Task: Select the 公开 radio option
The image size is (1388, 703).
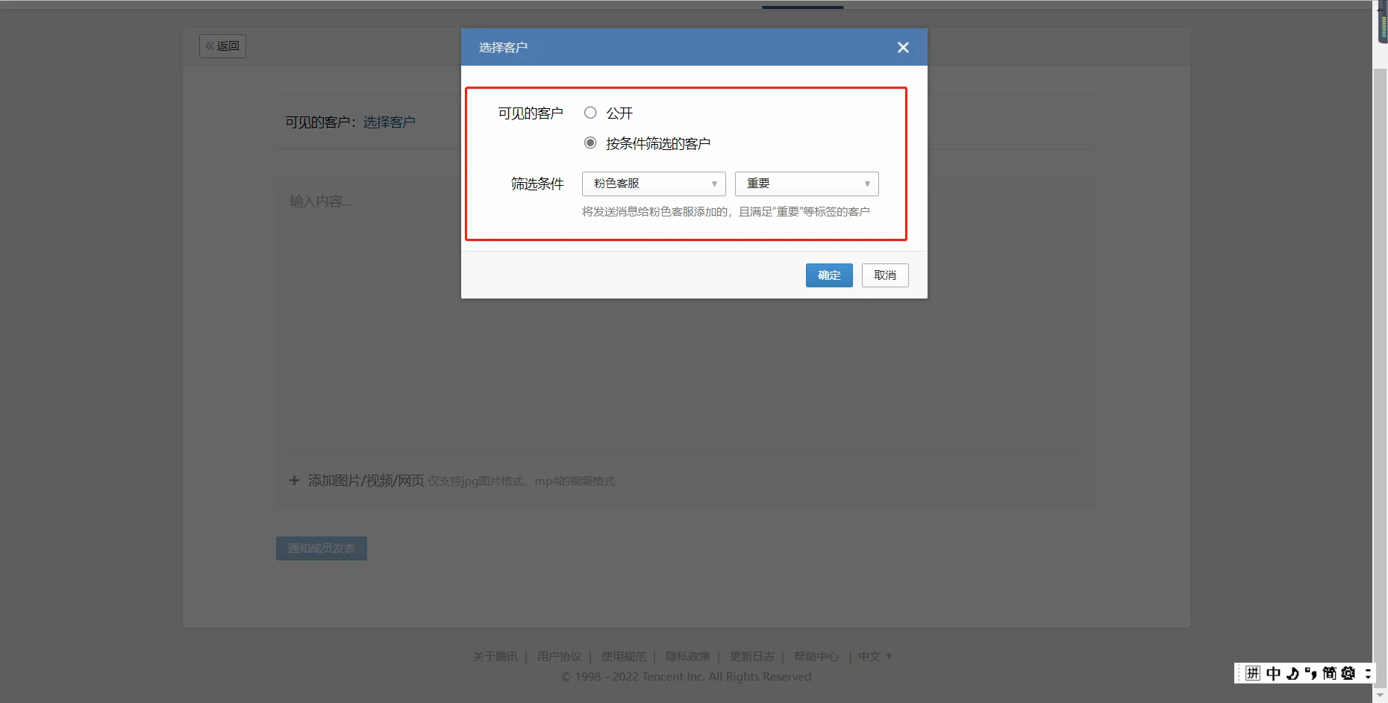Action: click(x=590, y=113)
